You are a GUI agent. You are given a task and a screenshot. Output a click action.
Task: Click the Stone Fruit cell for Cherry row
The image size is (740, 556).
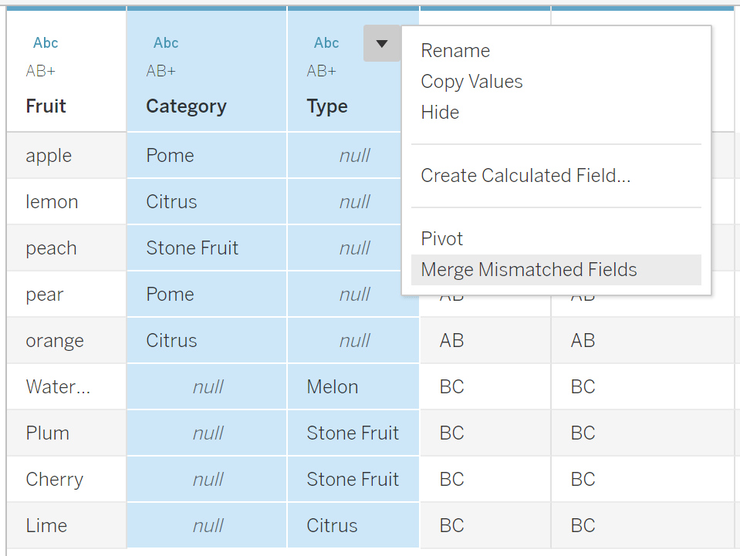click(353, 479)
